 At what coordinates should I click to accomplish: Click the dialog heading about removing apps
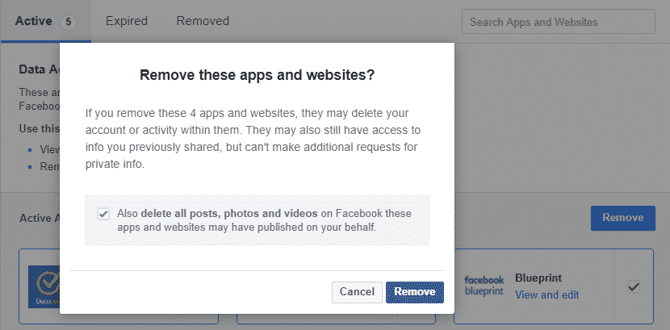point(257,75)
